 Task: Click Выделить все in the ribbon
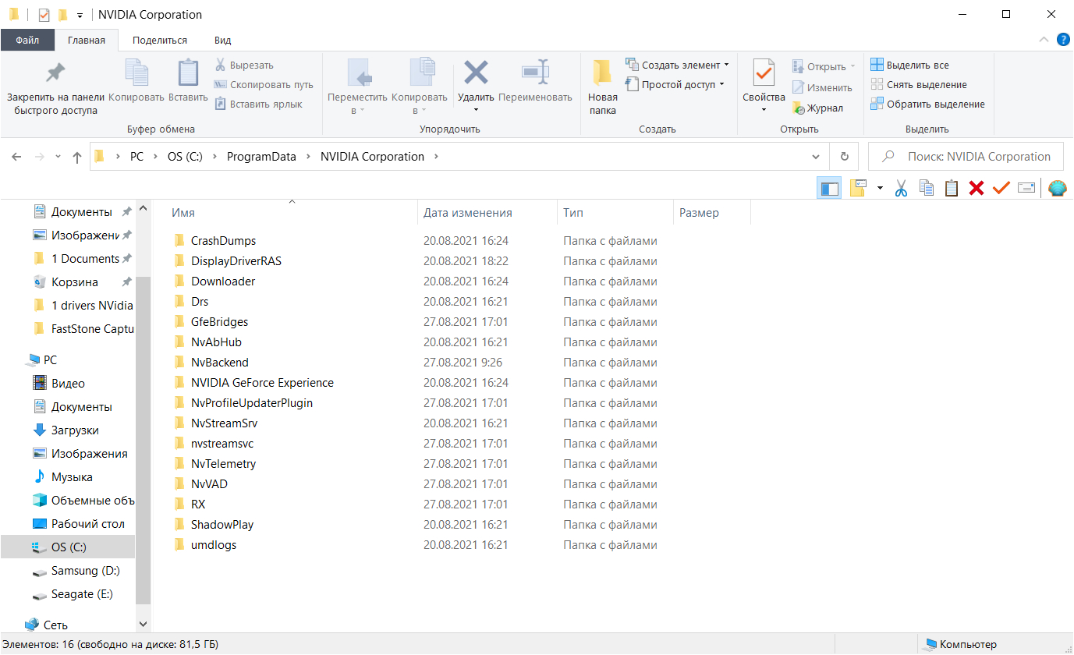coord(910,65)
